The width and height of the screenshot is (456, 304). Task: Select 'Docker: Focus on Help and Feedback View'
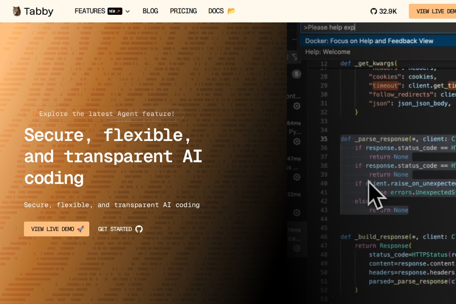pos(369,41)
